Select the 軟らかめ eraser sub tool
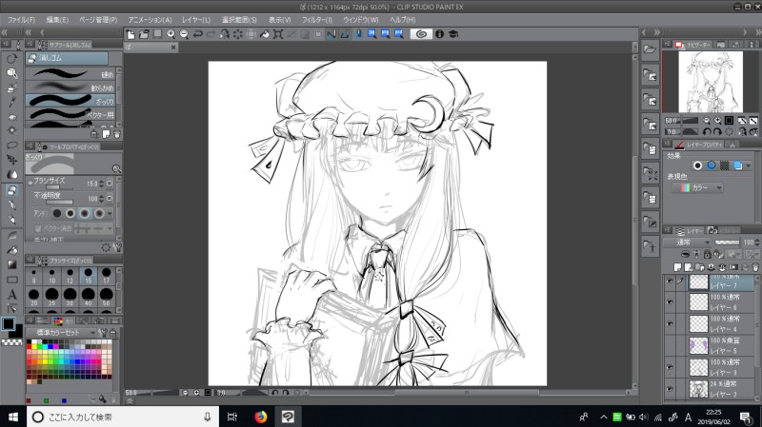The height and width of the screenshot is (427, 762). pyautogui.click(x=70, y=87)
